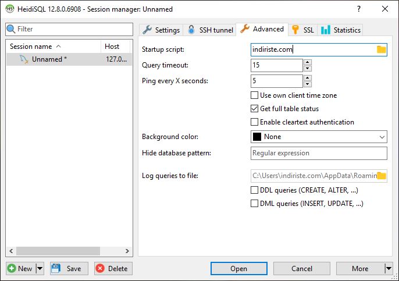Viewport: 399px width, 281px height.
Task: Open the Background color dropdown
Action: pos(382,137)
